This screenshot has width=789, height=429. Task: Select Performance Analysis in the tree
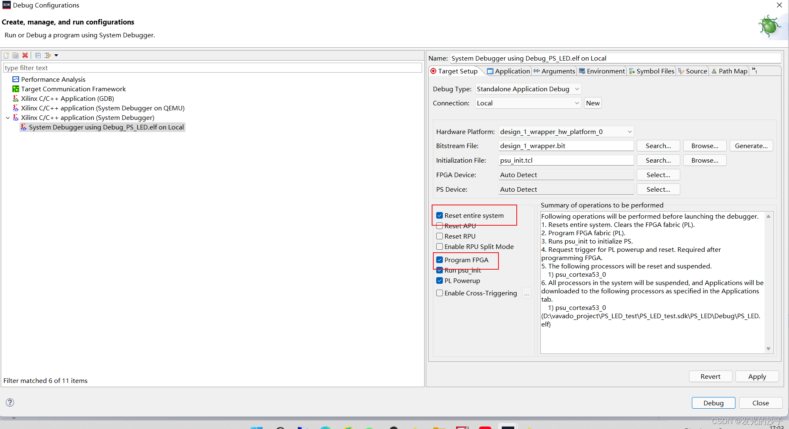click(x=53, y=79)
